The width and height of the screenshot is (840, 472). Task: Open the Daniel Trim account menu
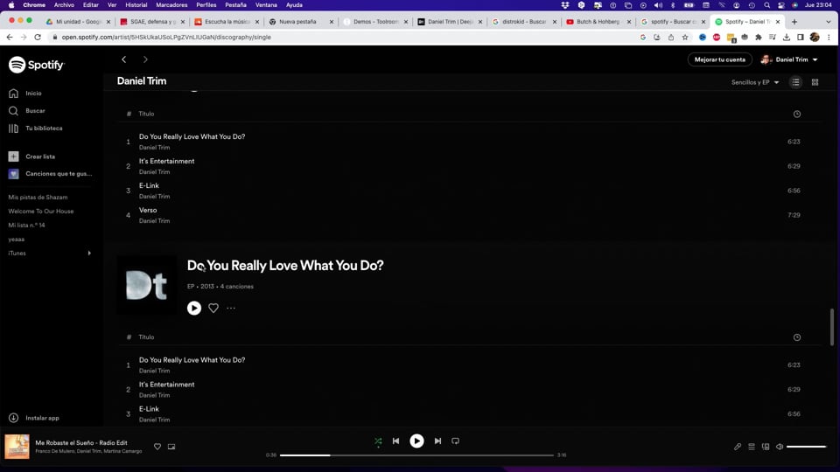tap(789, 59)
